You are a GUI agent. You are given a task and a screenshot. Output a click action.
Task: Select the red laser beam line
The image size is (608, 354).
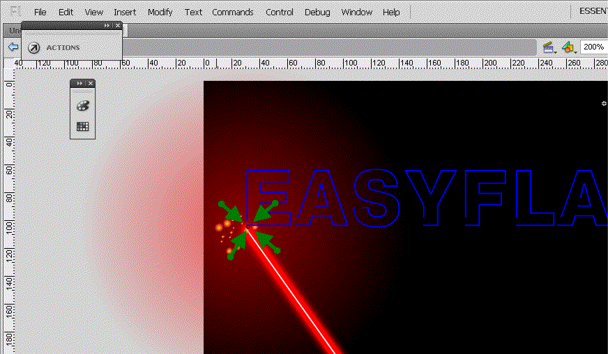[x=294, y=291]
